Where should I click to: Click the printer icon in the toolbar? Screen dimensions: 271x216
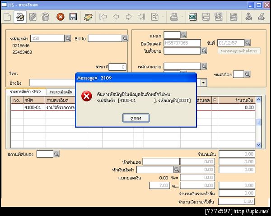point(174,17)
